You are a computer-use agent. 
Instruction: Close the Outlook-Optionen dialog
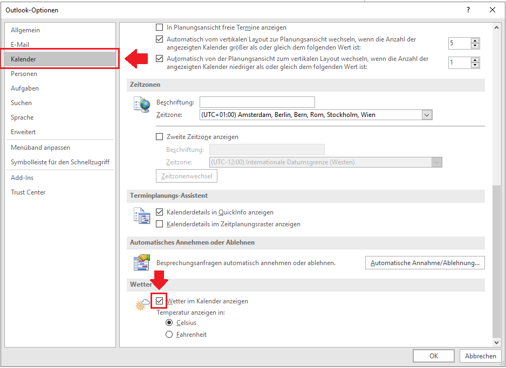pyautogui.click(x=493, y=10)
